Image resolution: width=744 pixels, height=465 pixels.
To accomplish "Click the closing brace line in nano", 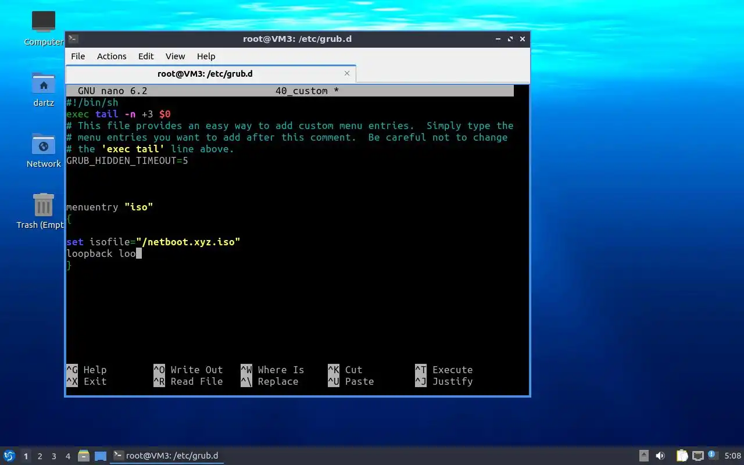I will click(x=69, y=265).
